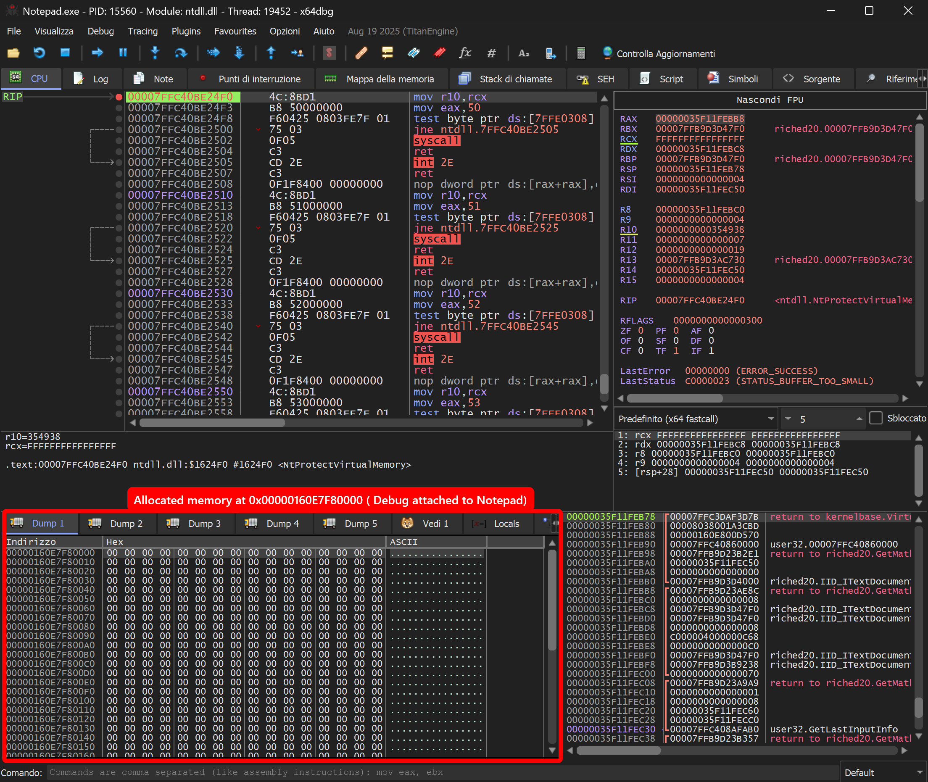This screenshot has width=928, height=782.
Task: Open the Tracing menu
Action: pos(143,31)
